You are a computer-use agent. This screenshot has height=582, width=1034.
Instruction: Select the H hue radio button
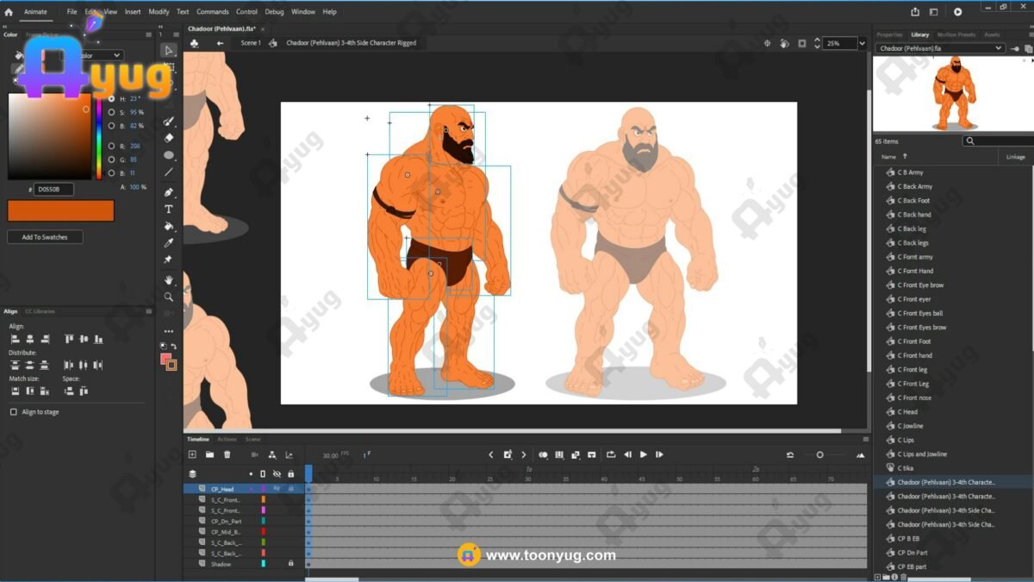pyautogui.click(x=111, y=99)
